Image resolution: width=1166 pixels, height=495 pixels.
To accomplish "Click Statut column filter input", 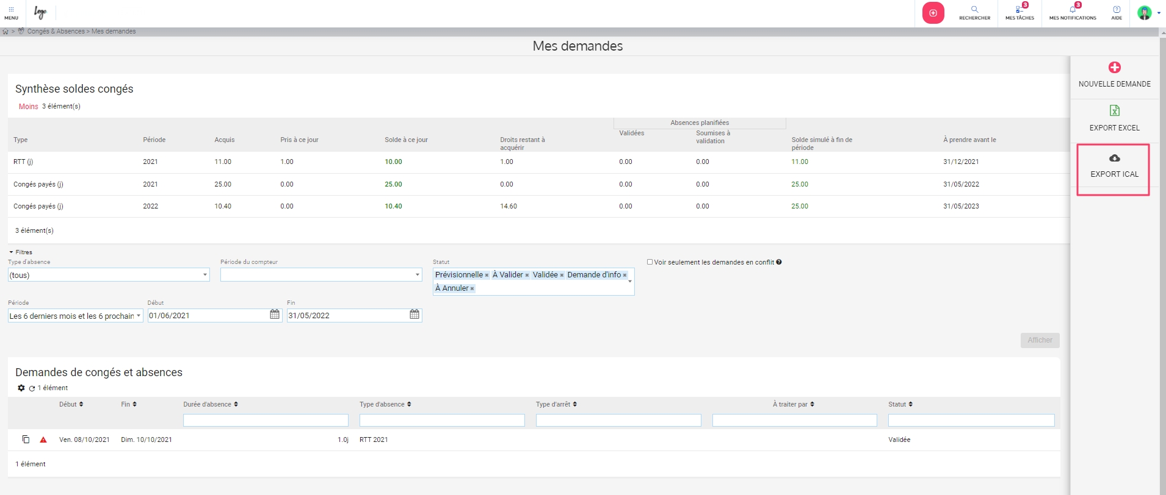I will pyautogui.click(x=971, y=420).
